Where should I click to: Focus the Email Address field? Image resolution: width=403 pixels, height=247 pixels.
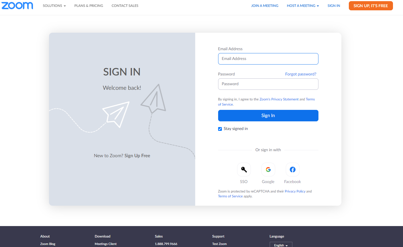[x=268, y=59]
